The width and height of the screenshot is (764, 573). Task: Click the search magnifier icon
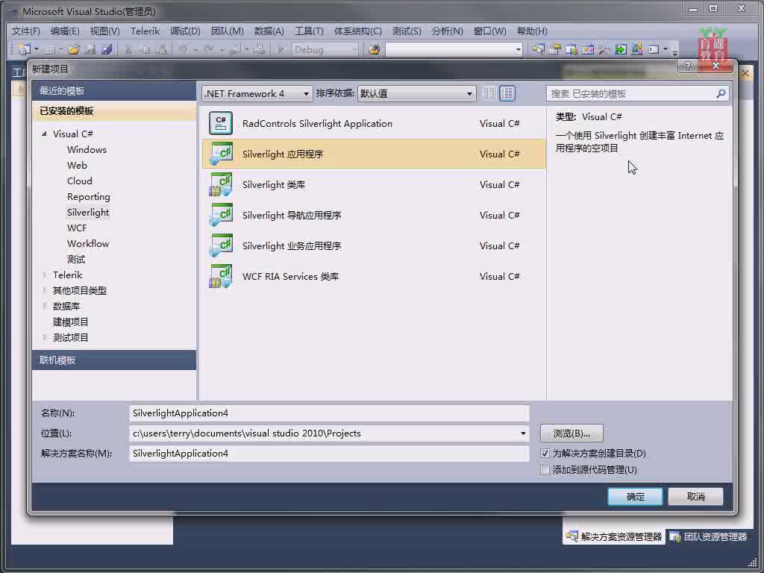(x=721, y=93)
